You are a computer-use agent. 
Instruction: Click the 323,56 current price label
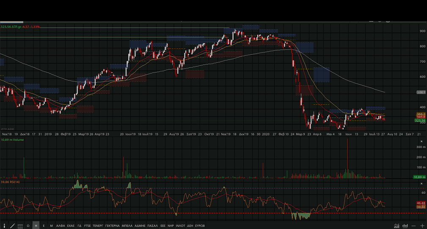pyautogui.click(x=419, y=121)
